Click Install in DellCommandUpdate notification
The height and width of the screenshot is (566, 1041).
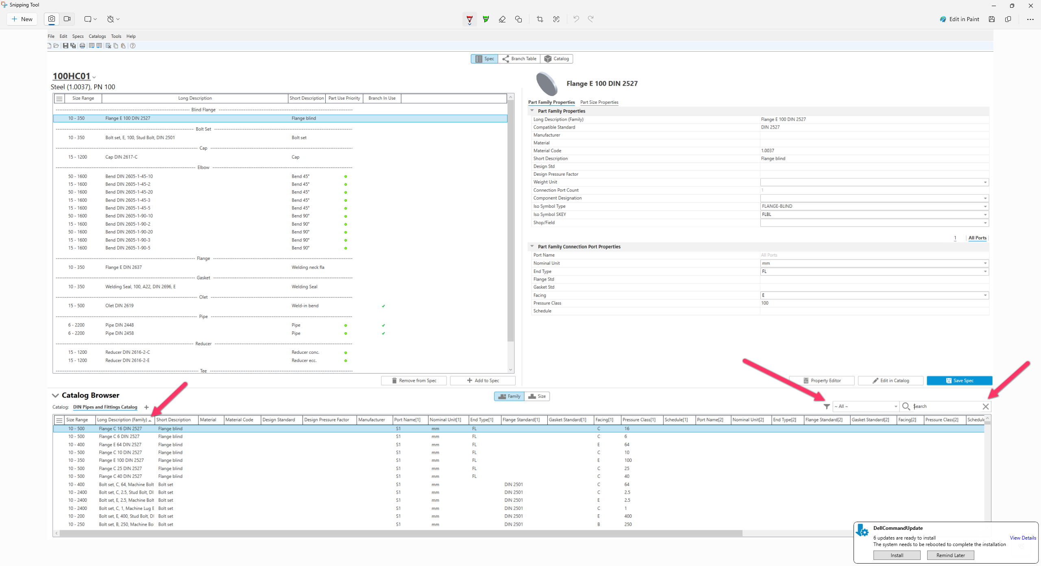click(897, 555)
